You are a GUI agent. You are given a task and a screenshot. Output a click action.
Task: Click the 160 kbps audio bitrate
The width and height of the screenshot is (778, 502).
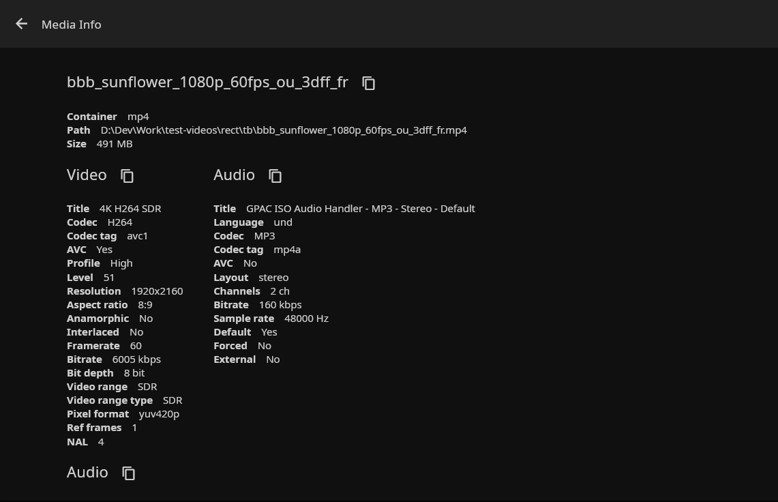pyautogui.click(x=280, y=305)
